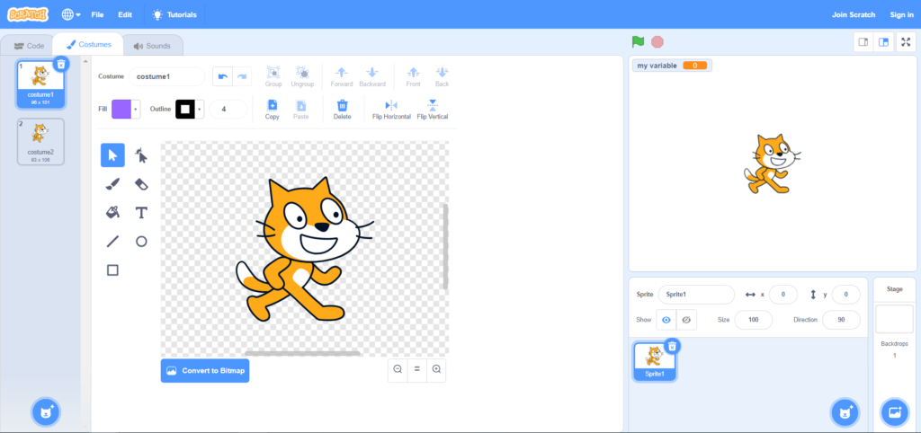Click Sign in link
921x433 pixels.
click(901, 14)
